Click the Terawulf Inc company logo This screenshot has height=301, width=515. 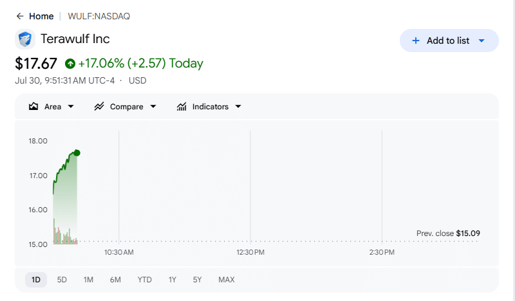pyautogui.click(x=25, y=39)
